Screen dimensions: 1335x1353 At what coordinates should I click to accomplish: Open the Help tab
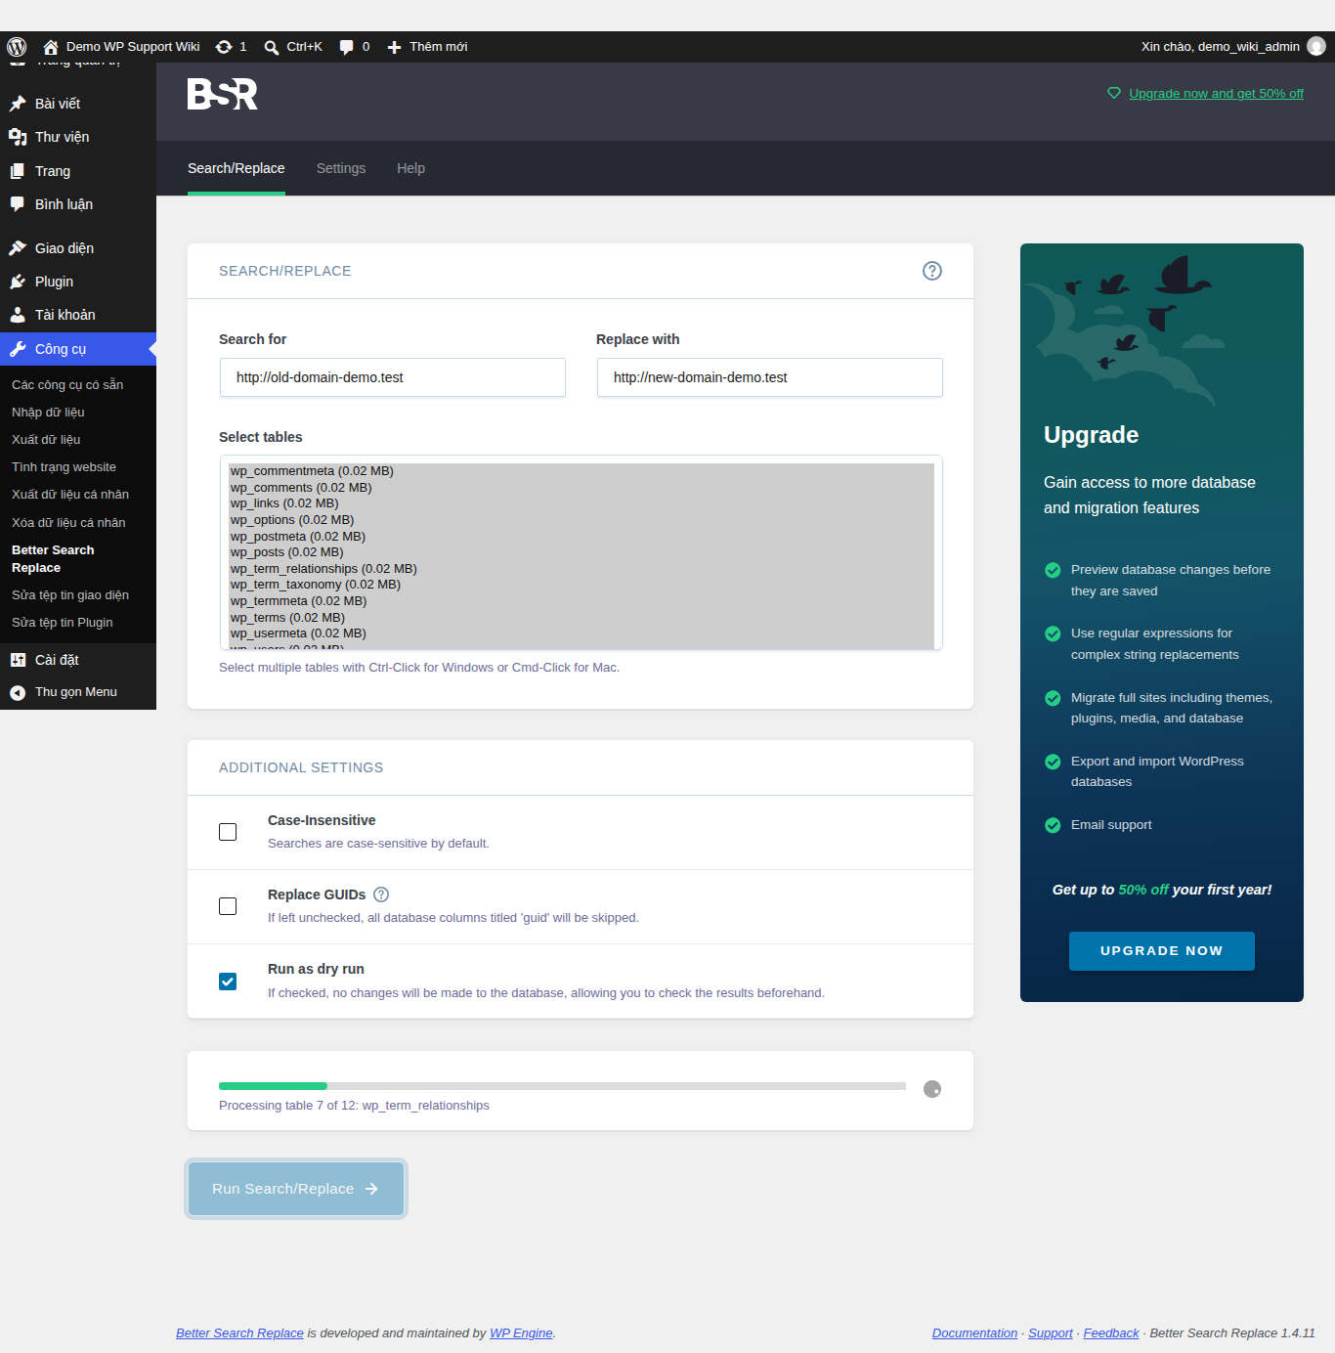click(410, 168)
